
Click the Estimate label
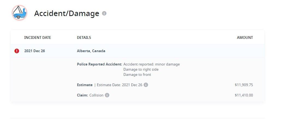click(x=85, y=85)
